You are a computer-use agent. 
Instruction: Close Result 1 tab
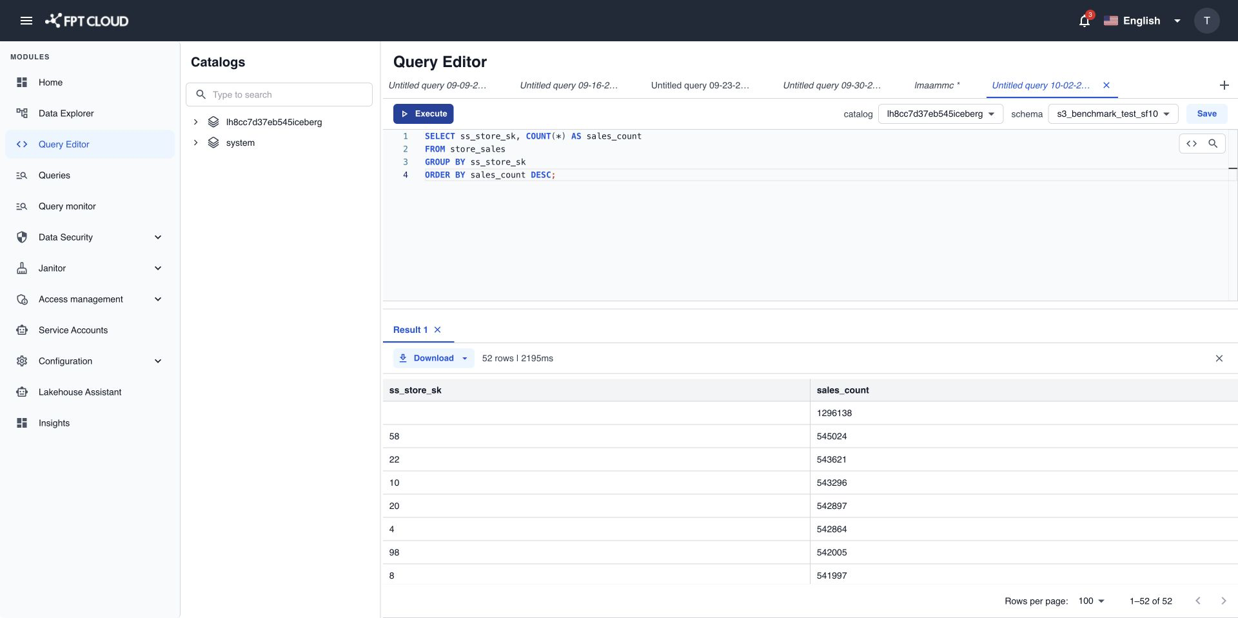coord(438,330)
